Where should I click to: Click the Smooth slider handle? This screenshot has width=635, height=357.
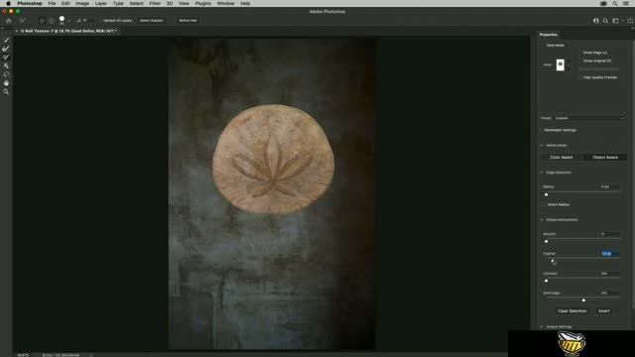[546, 241]
